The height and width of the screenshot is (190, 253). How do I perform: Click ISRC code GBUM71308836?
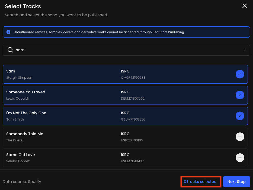click(x=133, y=119)
